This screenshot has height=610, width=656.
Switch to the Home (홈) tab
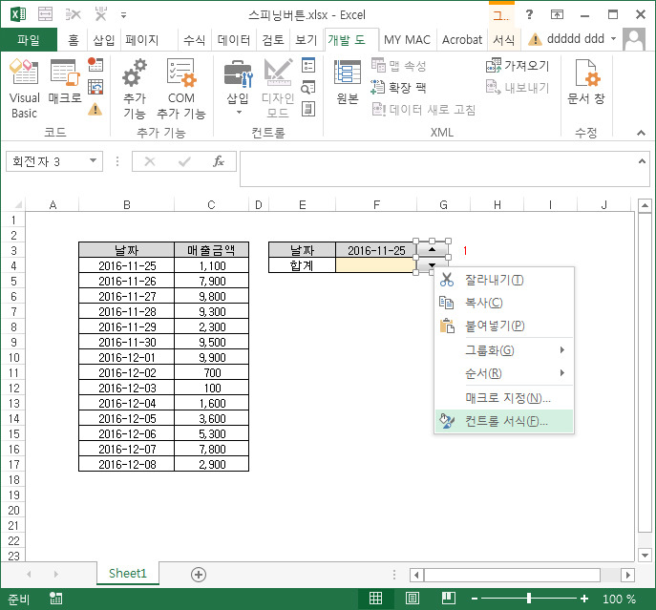pyautogui.click(x=74, y=40)
